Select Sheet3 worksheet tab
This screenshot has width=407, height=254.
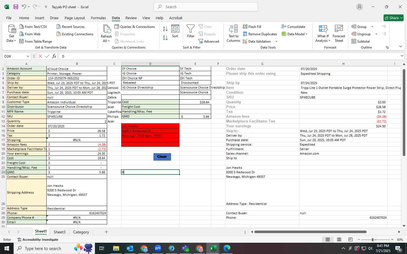tap(59, 232)
